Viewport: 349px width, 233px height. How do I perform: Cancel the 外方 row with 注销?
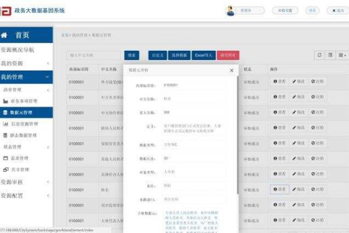tap(318, 82)
